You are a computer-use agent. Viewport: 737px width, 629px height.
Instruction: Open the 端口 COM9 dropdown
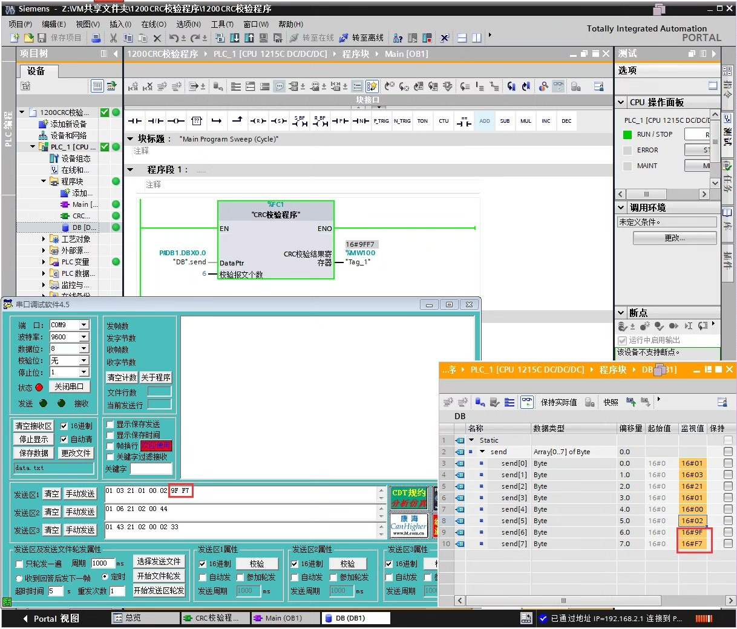point(84,325)
